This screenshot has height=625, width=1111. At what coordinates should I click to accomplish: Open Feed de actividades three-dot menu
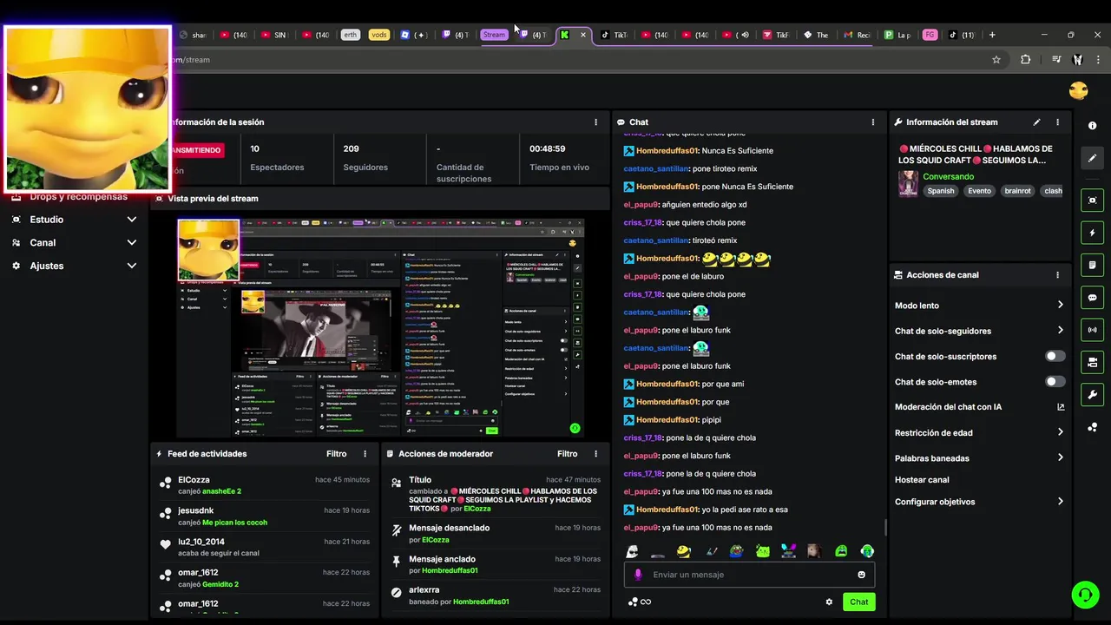365,454
